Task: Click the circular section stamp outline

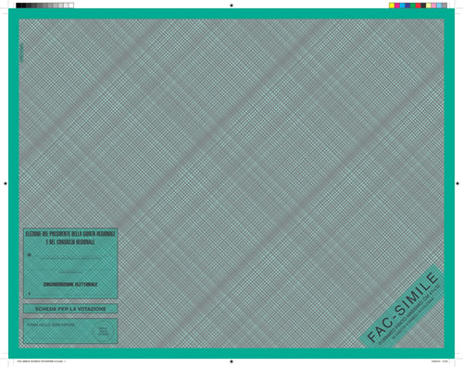Action: coord(103,331)
